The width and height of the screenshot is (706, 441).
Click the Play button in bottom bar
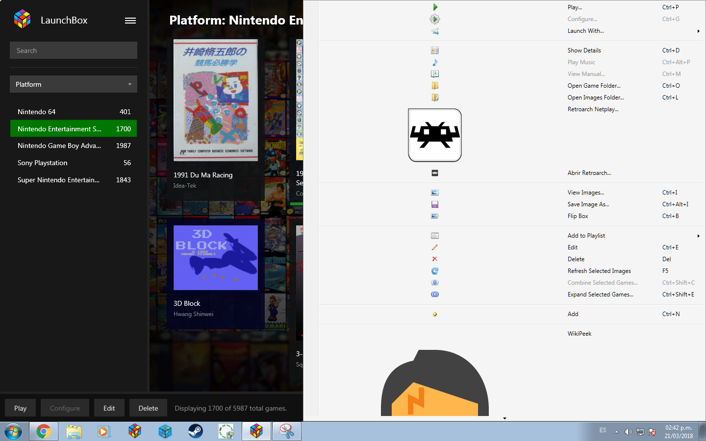20,408
